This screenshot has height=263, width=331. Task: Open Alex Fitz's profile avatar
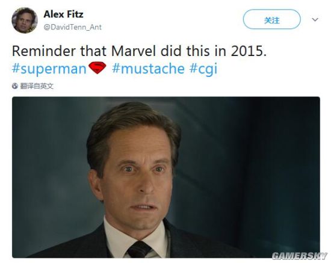coord(25,20)
